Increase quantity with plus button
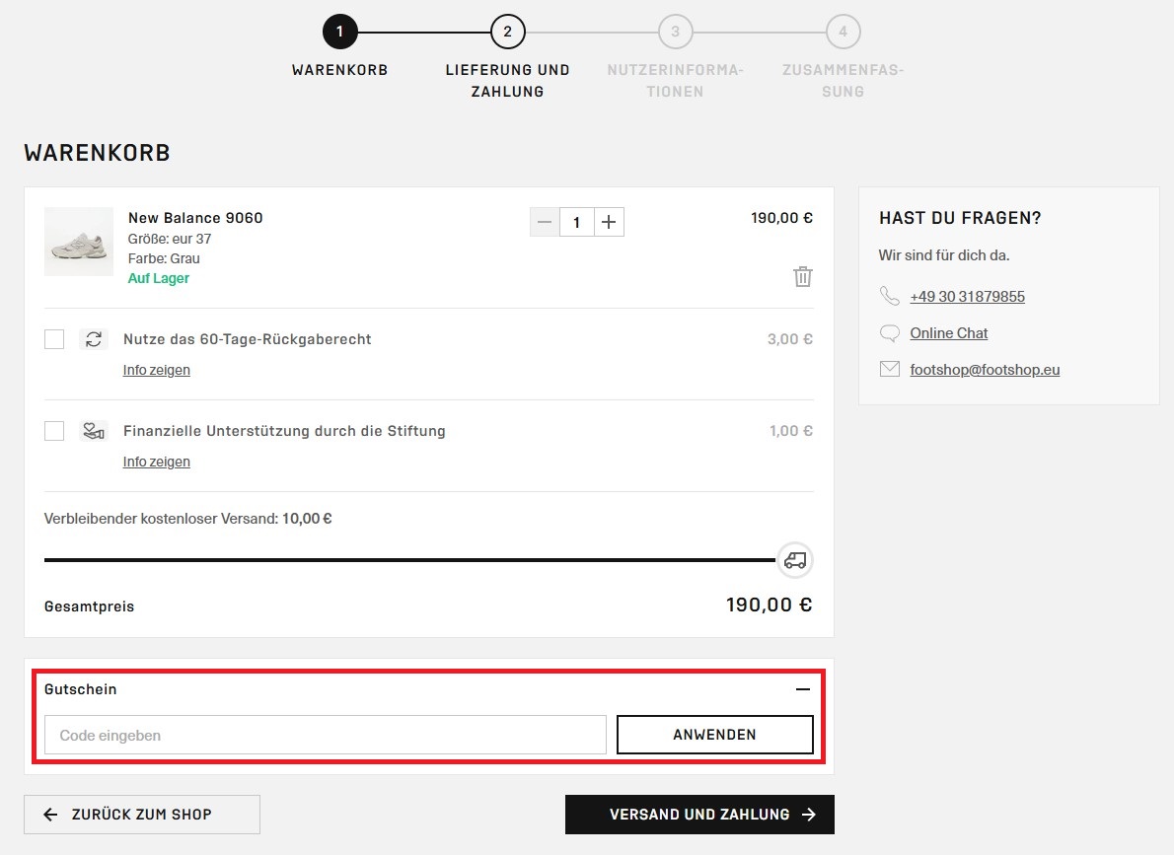 tap(609, 222)
